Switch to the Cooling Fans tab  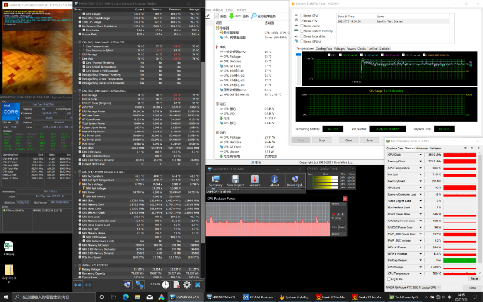[x=324, y=49]
